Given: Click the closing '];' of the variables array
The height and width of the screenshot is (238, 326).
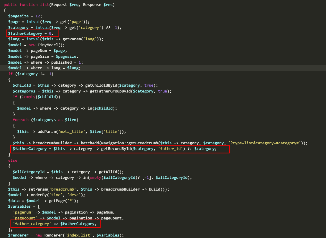Looking at the screenshot, I should (x=10, y=230).
